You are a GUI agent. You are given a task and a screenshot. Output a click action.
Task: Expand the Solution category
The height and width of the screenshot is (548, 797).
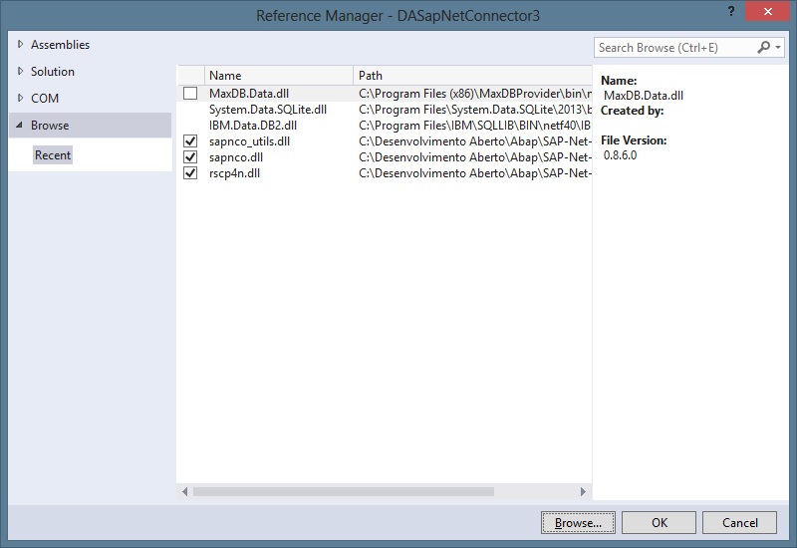tap(22, 72)
